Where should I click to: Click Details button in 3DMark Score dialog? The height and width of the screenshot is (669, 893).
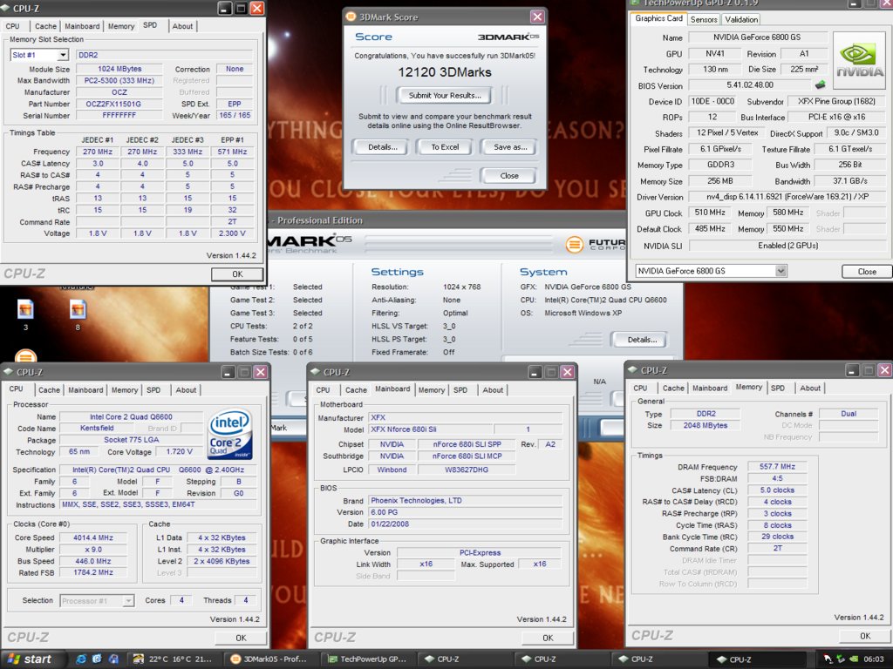click(383, 146)
